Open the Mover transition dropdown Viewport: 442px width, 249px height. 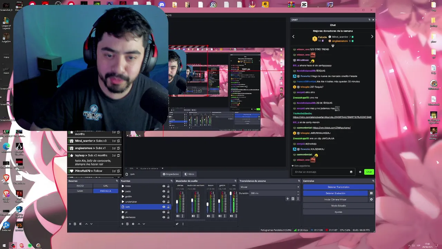click(x=270, y=187)
